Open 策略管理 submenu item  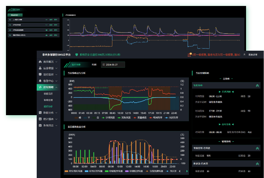coord(48,100)
